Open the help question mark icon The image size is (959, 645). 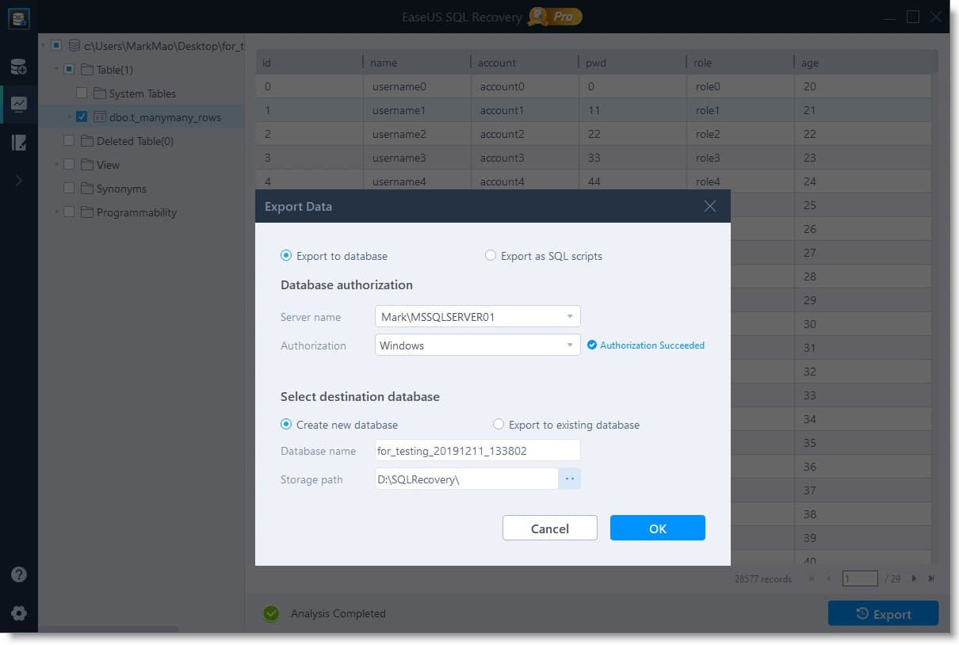pos(19,575)
